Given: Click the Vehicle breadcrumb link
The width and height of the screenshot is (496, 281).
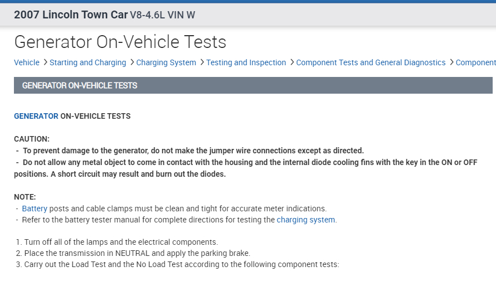Looking at the screenshot, I should pos(27,62).
